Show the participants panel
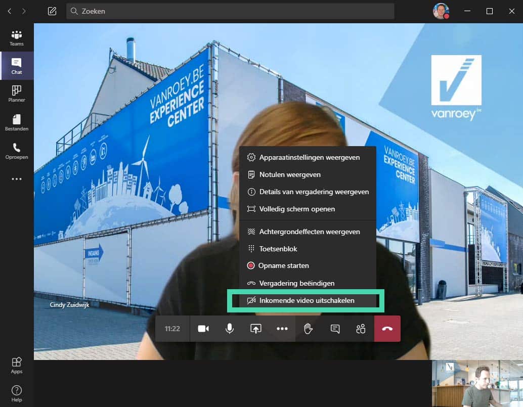 pyautogui.click(x=361, y=329)
